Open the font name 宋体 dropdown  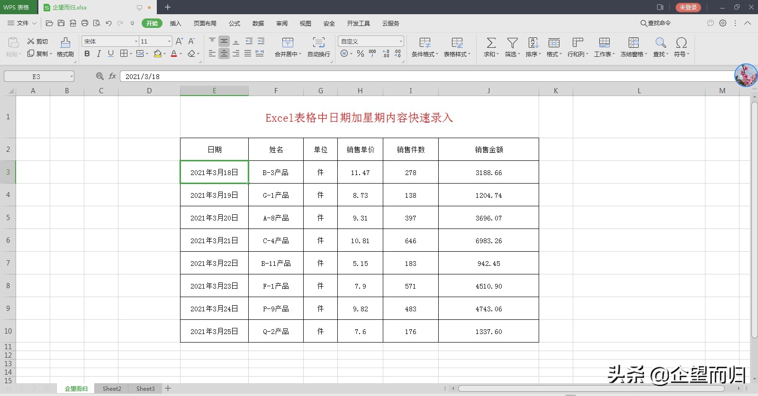(x=136, y=41)
